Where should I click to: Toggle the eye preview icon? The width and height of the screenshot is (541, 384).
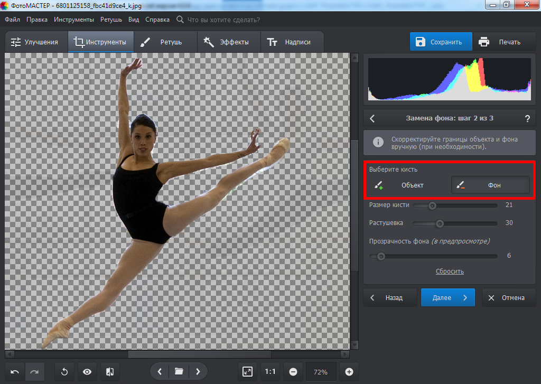coord(87,372)
